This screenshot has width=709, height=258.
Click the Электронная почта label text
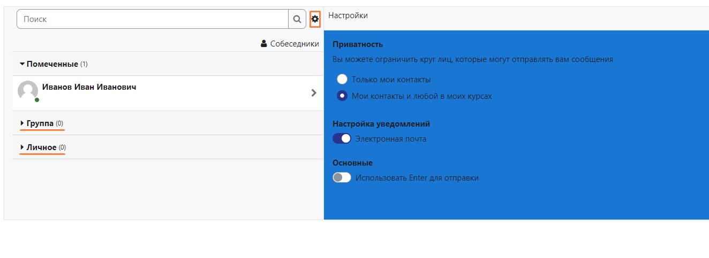[391, 139]
